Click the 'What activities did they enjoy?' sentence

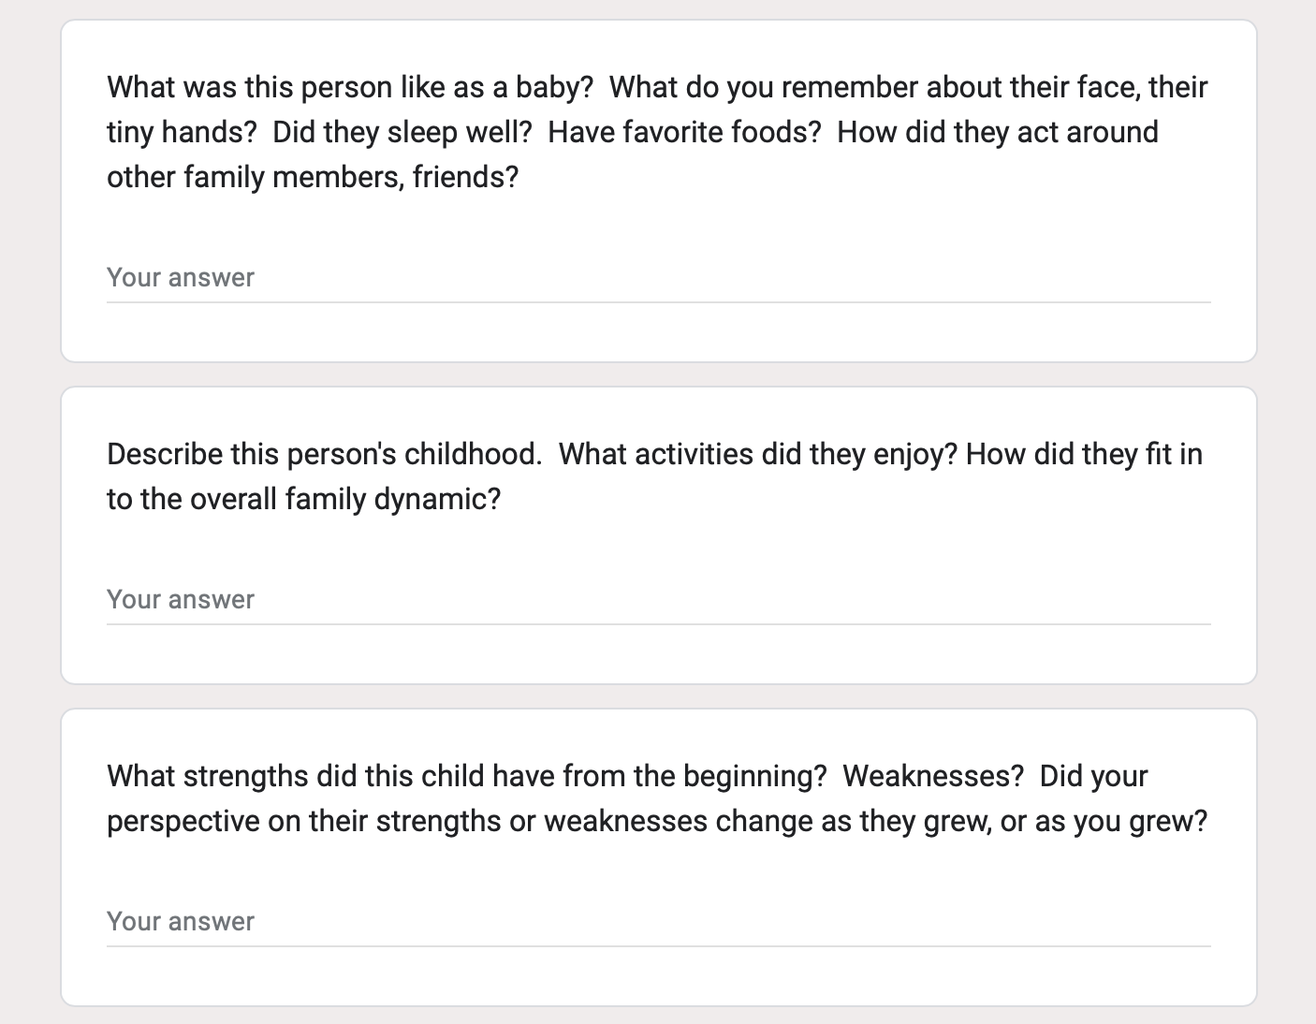click(x=758, y=454)
